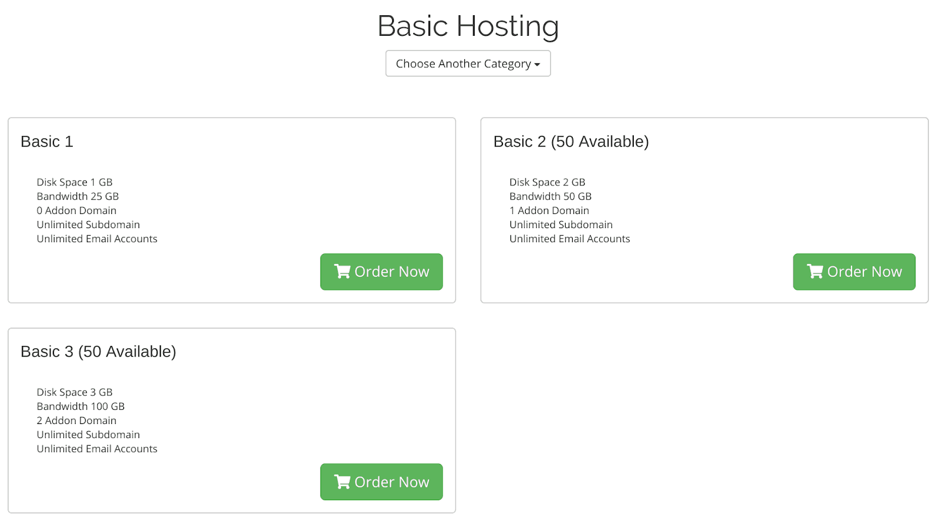This screenshot has width=939, height=522.
Task: Click the cart icon in Basic 2's Order Now button
Action: [815, 271]
